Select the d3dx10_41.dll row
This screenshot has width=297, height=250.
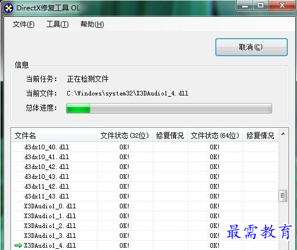coord(145,157)
